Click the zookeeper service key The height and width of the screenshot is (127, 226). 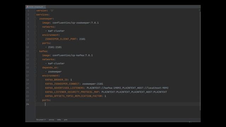click(46, 19)
